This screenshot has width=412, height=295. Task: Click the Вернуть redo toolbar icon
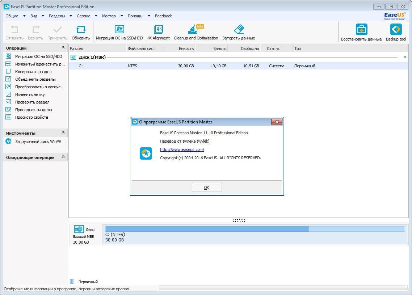pyautogui.click(x=35, y=29)
